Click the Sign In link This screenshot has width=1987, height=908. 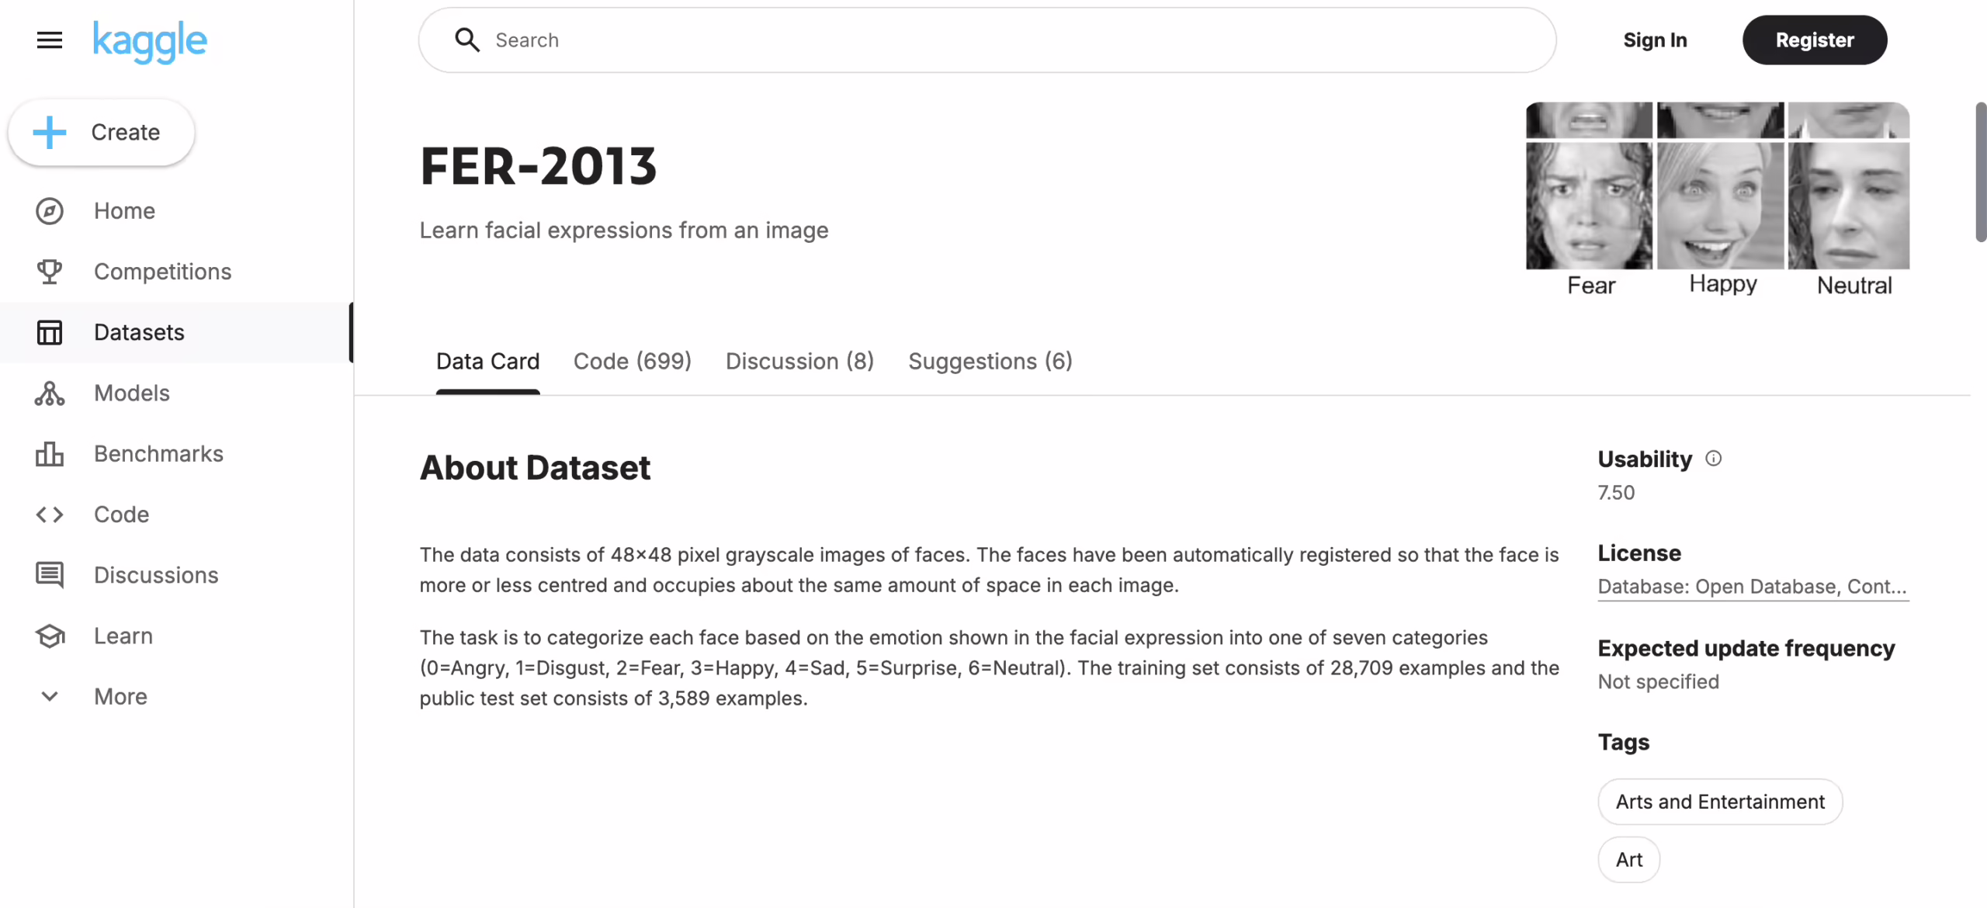point(1655,40)
